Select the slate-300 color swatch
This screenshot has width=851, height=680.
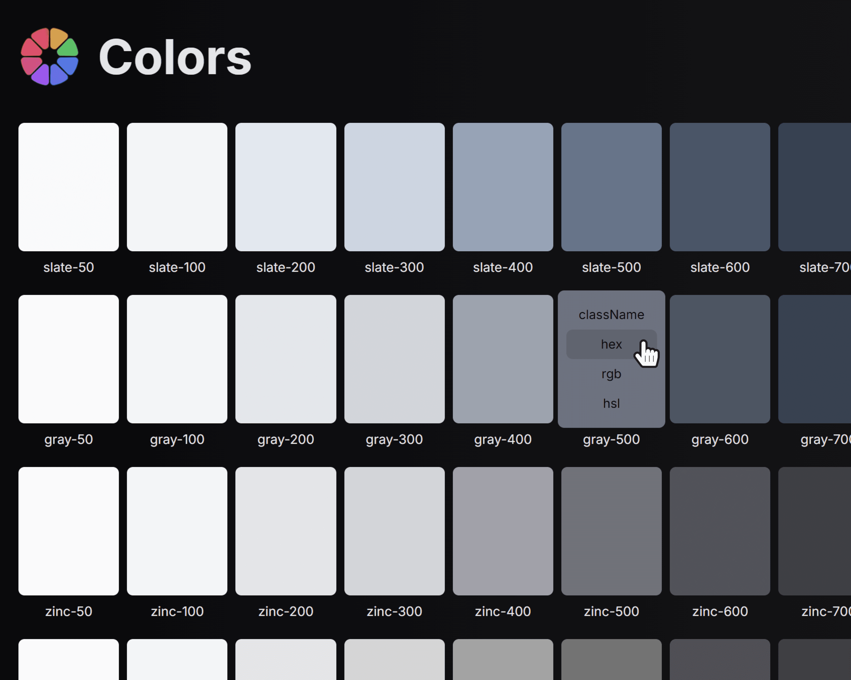394,187
